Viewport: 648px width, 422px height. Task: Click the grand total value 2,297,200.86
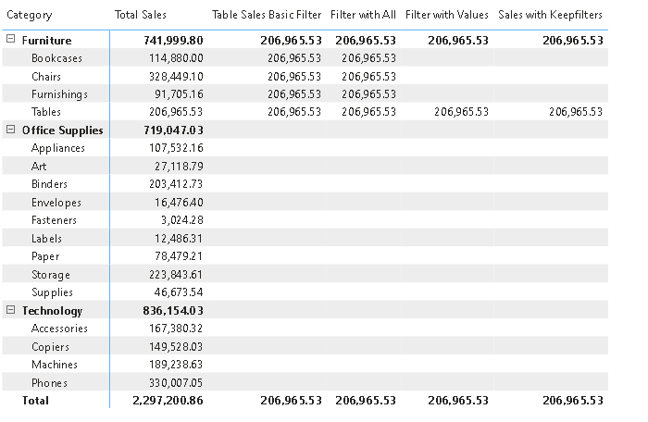[168, 401]
